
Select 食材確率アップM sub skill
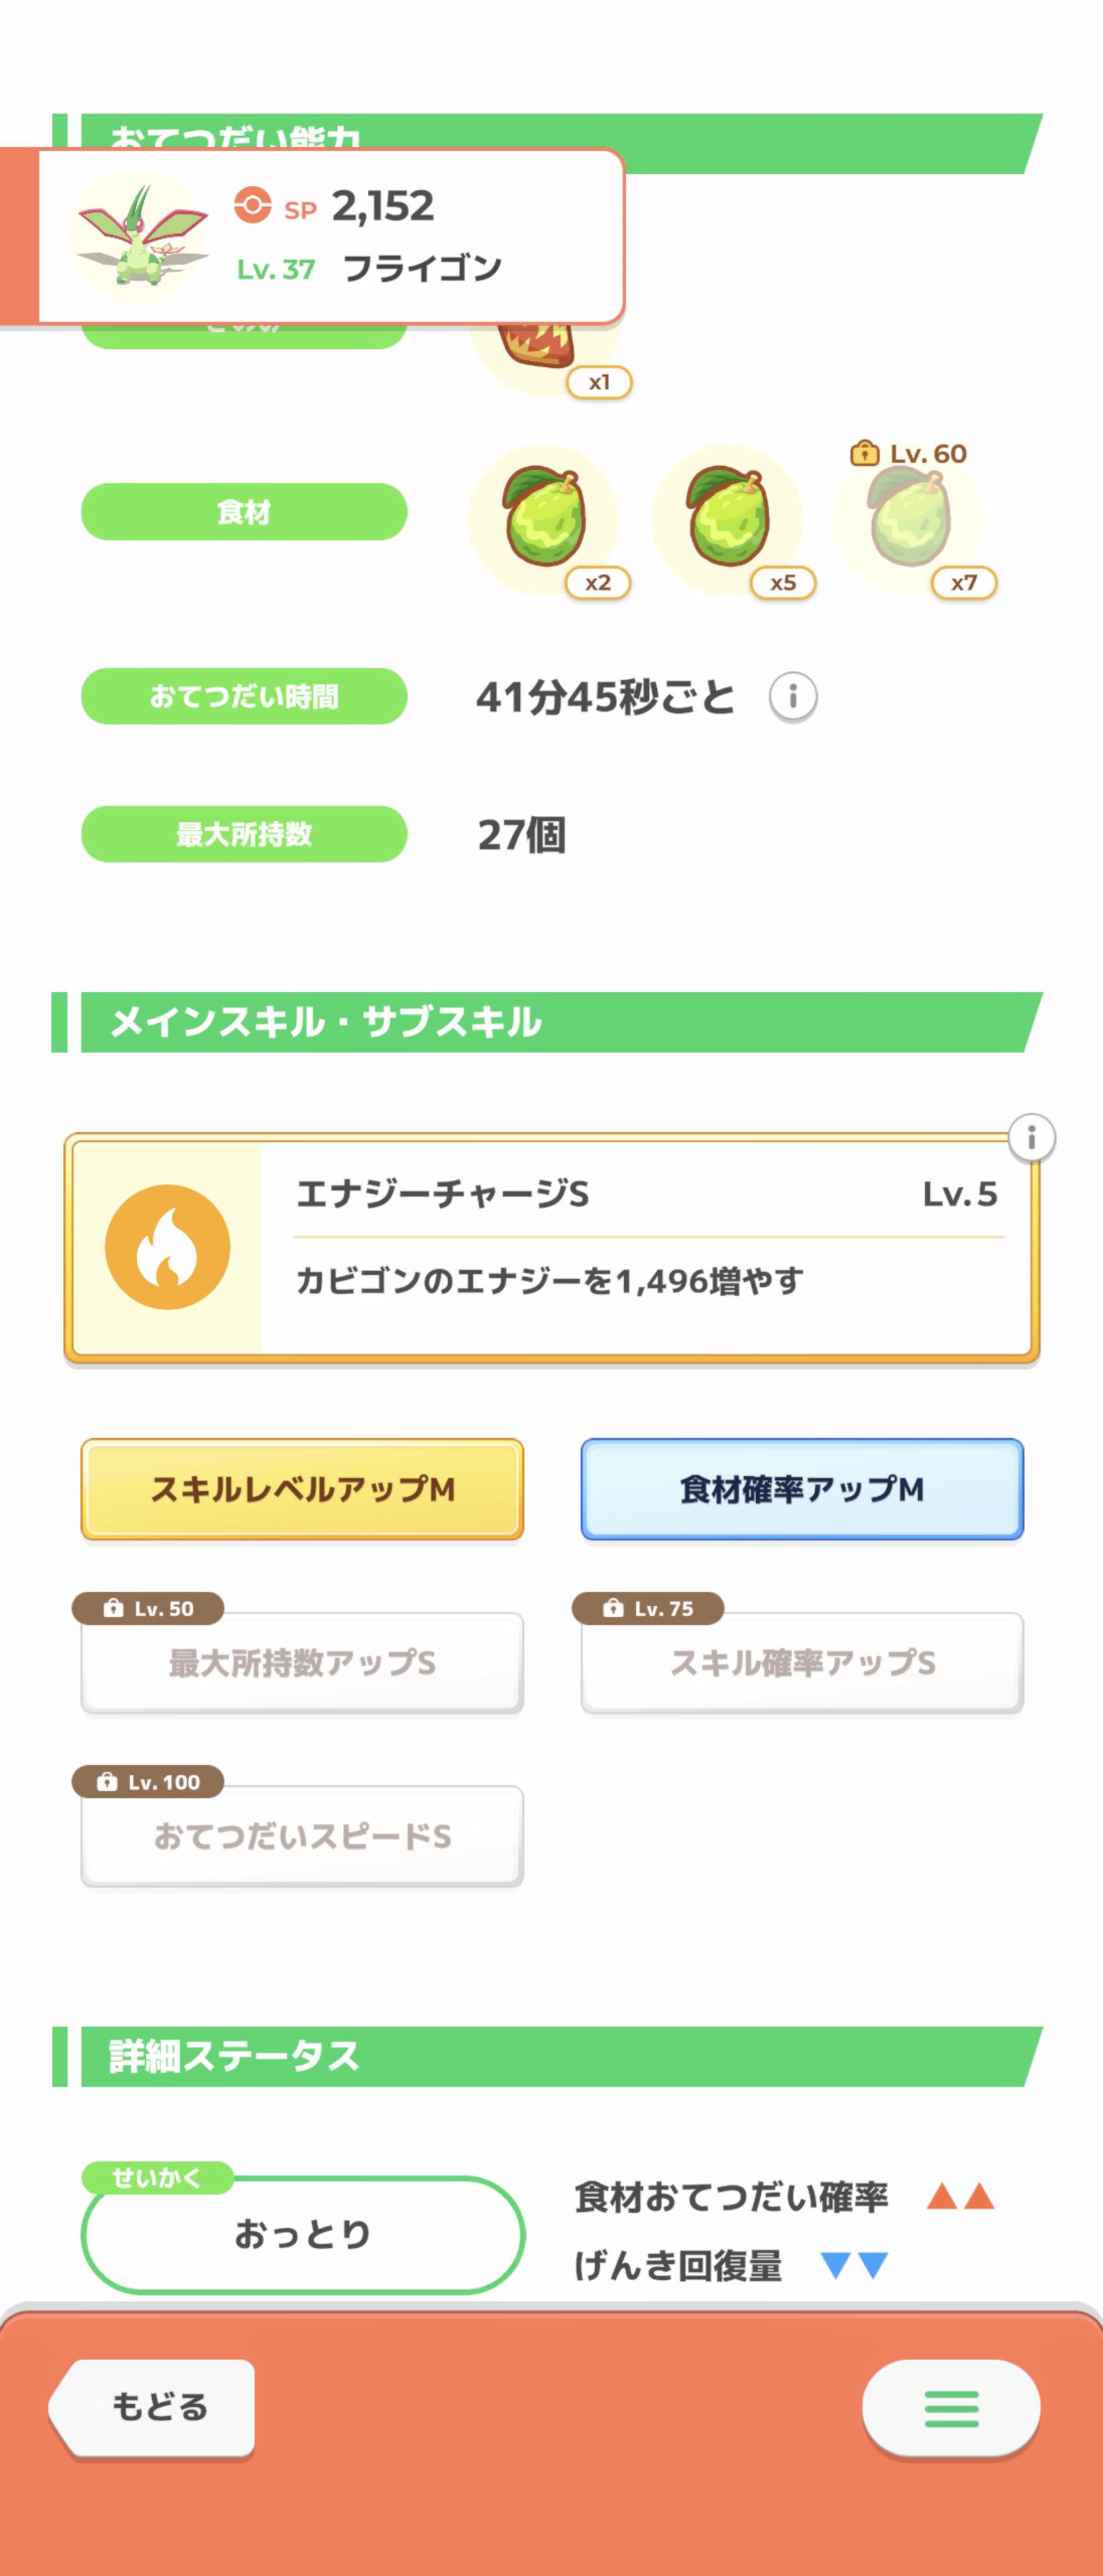(x=802, y=1489)
